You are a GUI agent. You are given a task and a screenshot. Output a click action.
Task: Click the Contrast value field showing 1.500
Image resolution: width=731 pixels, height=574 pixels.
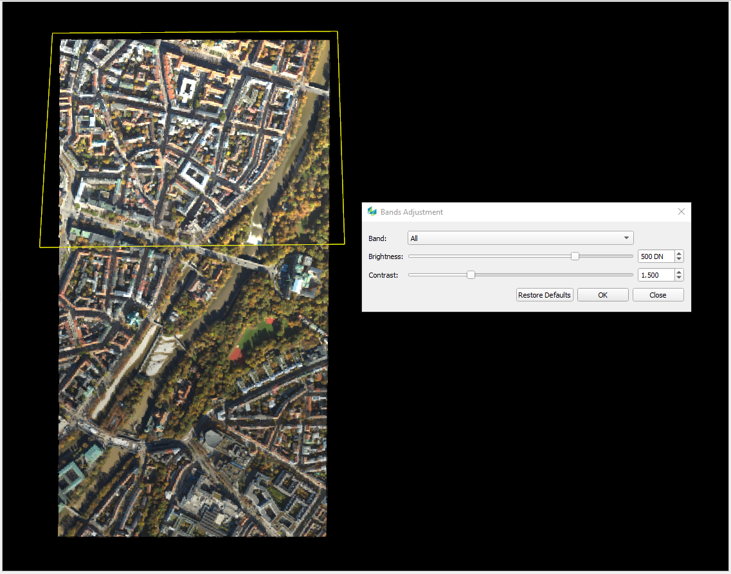[655, 275]
